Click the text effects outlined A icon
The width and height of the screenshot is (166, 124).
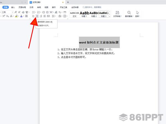click(x=11, y=16)
